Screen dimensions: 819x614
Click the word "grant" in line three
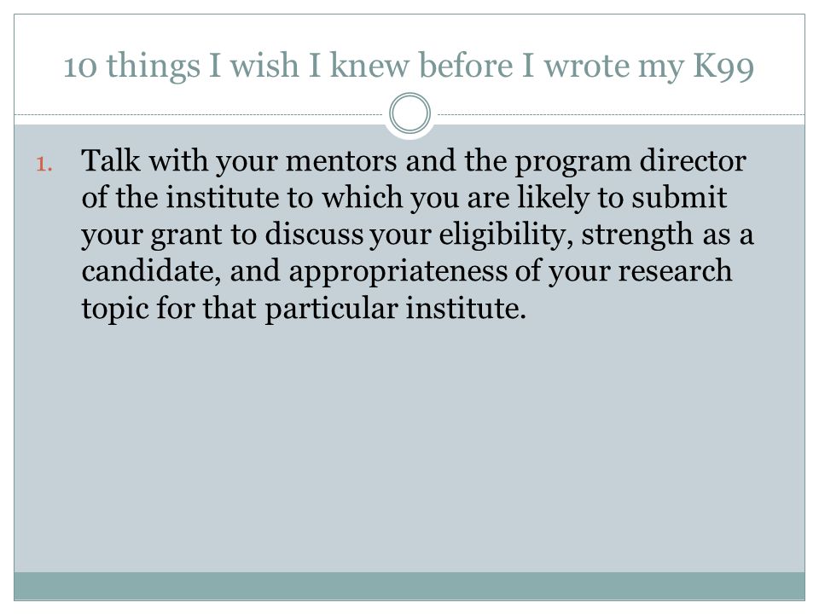pos(187,236)
